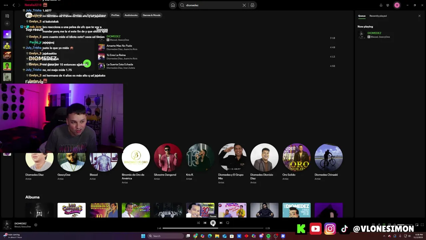Open Liked Songs in the sidebar
Viewport: 426px width, 240px height.
coord(7,34)
